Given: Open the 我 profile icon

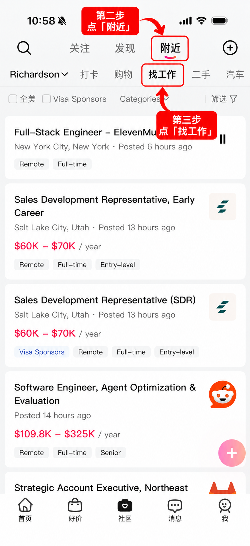Looking at the screenshot, I should tap(225, 505).
